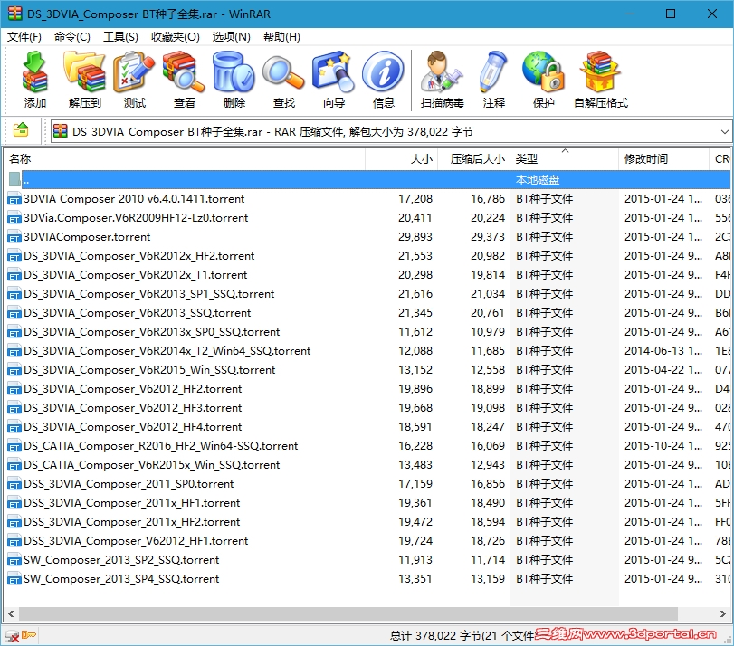Click BT icon of DS_CATIA_Composer_R2016_HF2 row
Image resolution: width=734 pixels, height=646 pixels.
[x=14, y=446]
